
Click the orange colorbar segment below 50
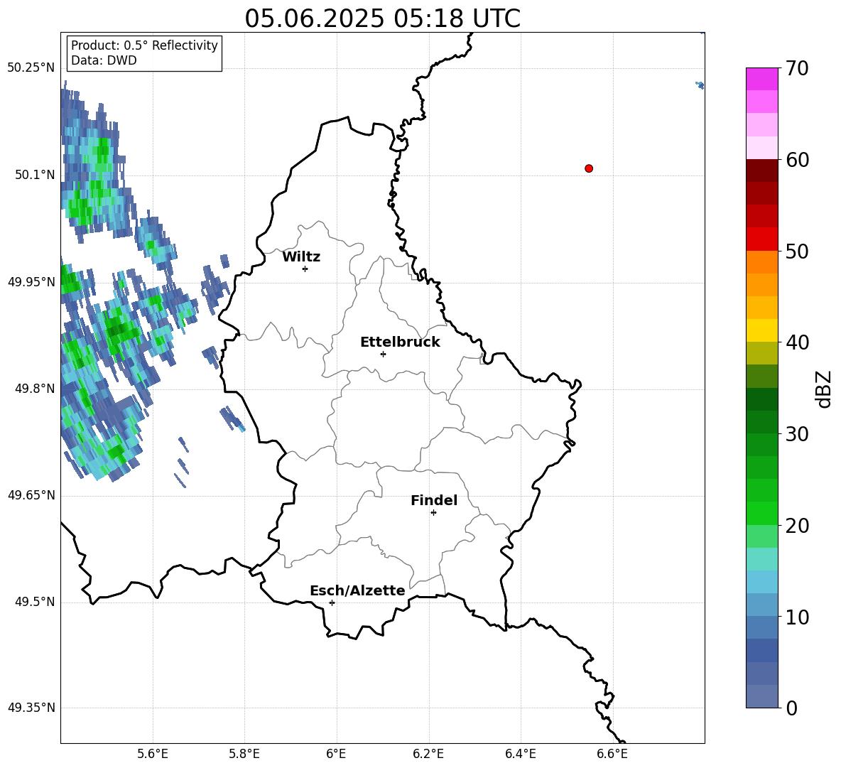coord(761,262)
